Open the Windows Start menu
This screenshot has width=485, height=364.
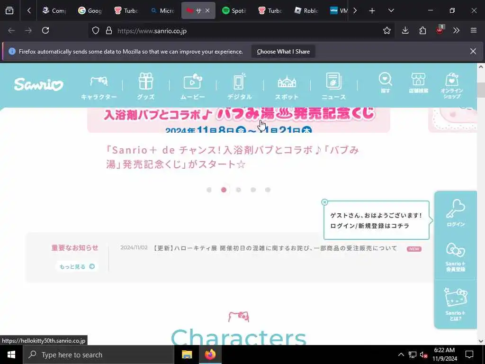11,355
